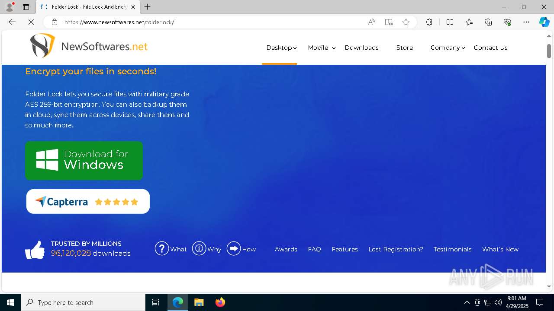View site information lock icon
The image size is (554, 311).
point(54,22)
